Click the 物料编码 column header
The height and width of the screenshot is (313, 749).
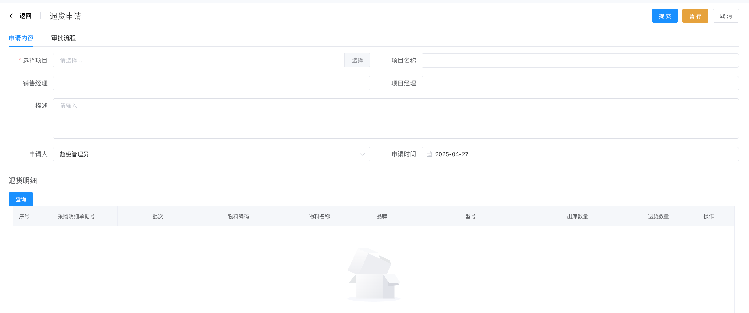238,216
